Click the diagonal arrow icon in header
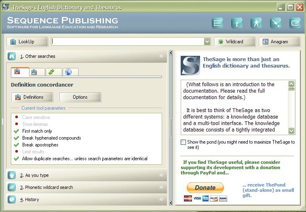This screenshot has width=306, height=212. pos(276,23)
